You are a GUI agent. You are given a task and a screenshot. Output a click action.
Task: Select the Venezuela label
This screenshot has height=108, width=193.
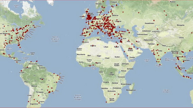click(x=33, y=64)
